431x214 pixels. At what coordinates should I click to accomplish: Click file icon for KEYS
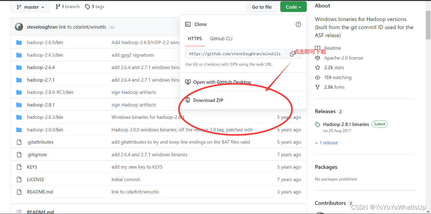pyautogui.click(x=19, y=167)
